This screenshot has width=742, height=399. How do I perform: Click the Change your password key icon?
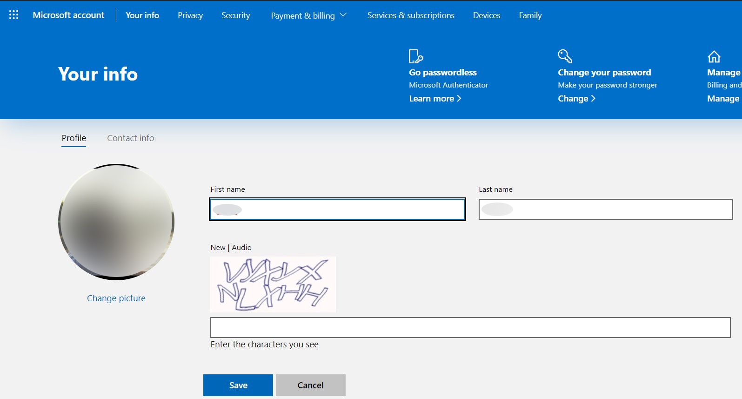(565, 56)
